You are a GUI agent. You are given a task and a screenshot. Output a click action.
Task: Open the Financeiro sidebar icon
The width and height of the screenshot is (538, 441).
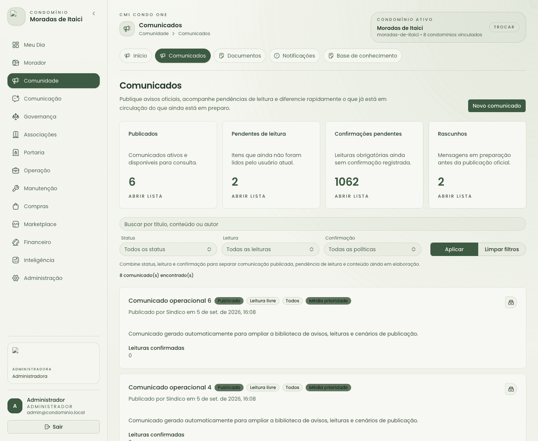coord(16,242)
